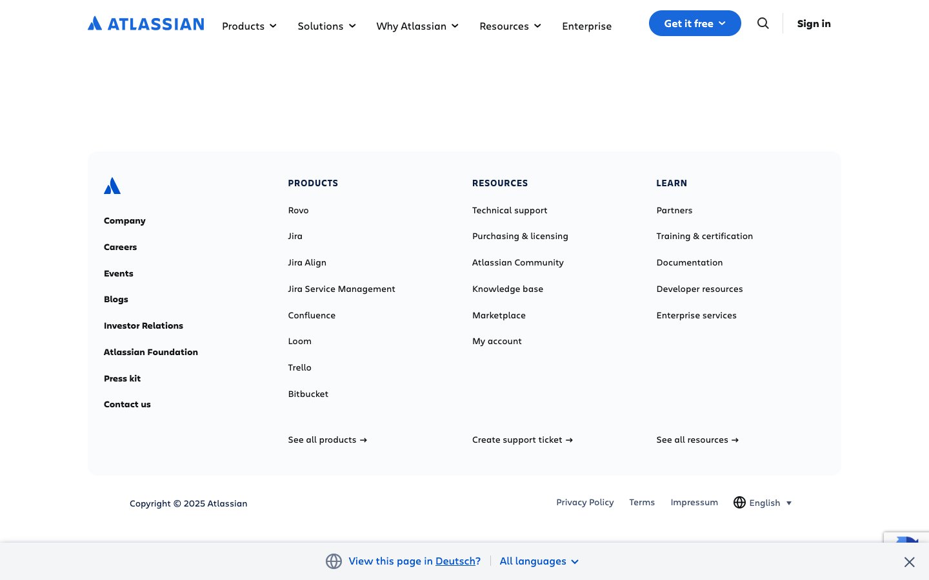Click the footer Atlassian triangle logo
This screenshot has width=929, height=580.
pos(112,186)
